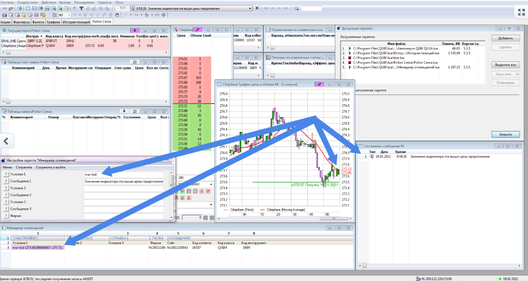Click the filter icon in Таблица заявок titlebar
The width and height of the screenshot is (528, 281).
pyautogui.click(x=135, y=111)
